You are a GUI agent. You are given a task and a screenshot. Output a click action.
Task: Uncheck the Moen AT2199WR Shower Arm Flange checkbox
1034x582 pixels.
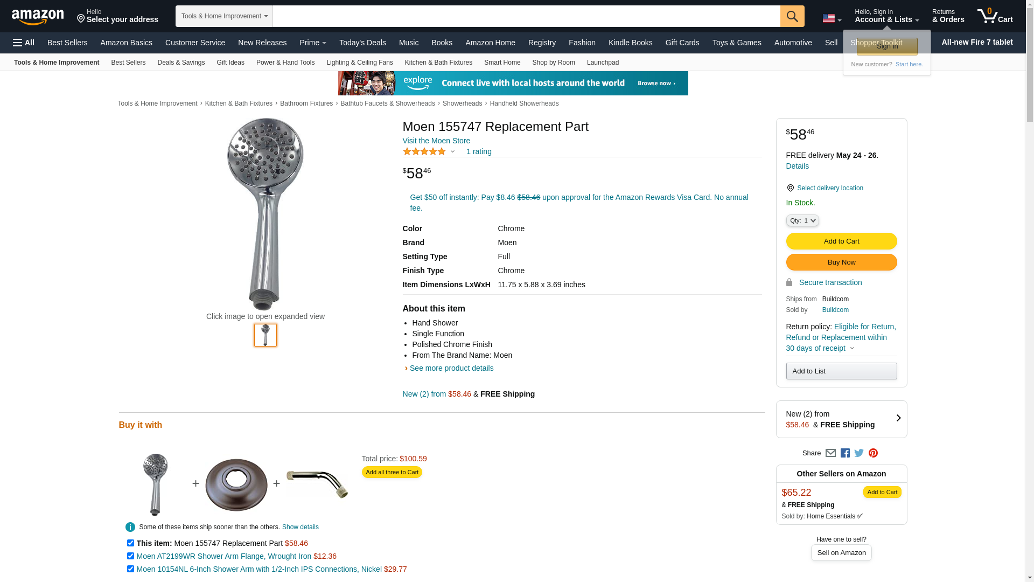coord(130,556)
